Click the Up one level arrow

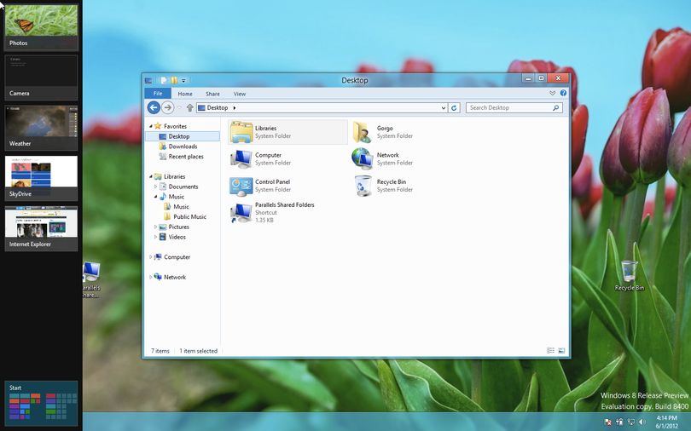click(x=190, y=107)
